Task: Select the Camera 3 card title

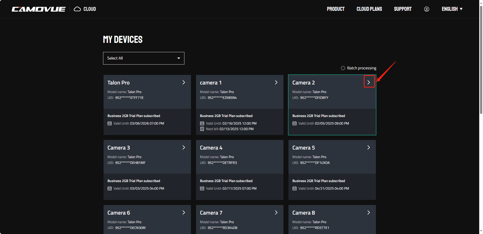Action: click(x=119, y=148)
